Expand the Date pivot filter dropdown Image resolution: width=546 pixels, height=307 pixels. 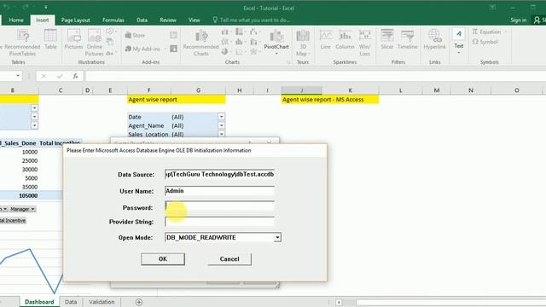(222, 117)
